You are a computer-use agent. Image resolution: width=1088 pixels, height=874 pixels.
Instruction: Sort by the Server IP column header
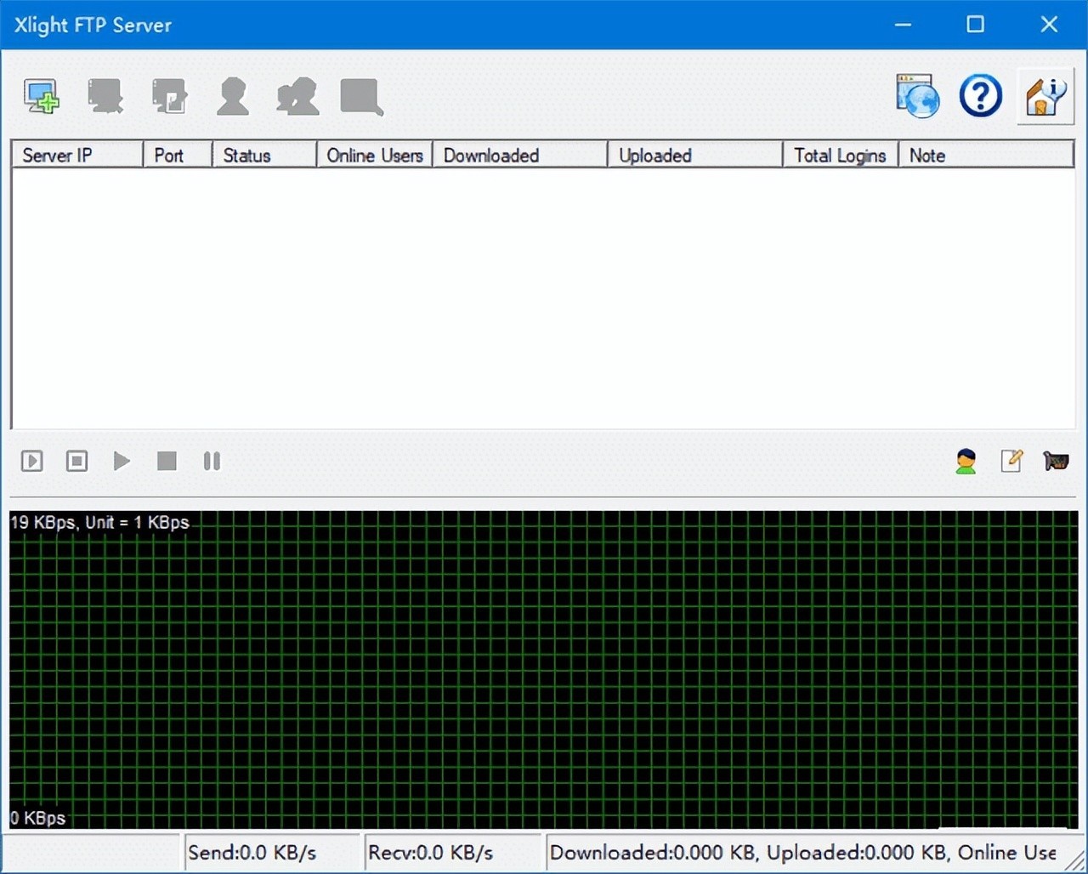76,155
